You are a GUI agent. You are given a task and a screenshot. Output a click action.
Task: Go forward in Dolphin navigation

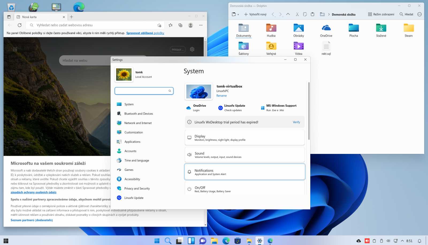point(280,14)
